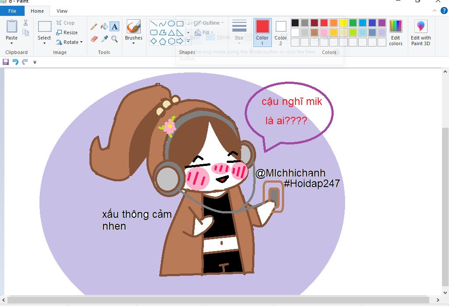Select the Rectangle shape
The width and height of the screenshot is (449, 306).
(x=180, y=24)
